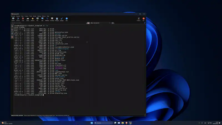Open the Tools menu
This screenshot has width=222, height=125.
(x=31, y=16)
